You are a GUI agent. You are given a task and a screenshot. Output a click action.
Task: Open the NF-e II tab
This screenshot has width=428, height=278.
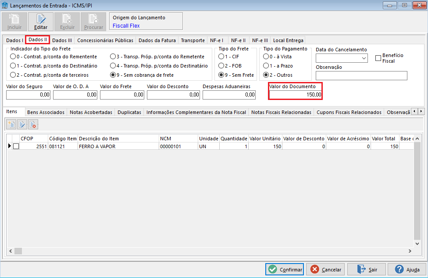coord(238,40)
